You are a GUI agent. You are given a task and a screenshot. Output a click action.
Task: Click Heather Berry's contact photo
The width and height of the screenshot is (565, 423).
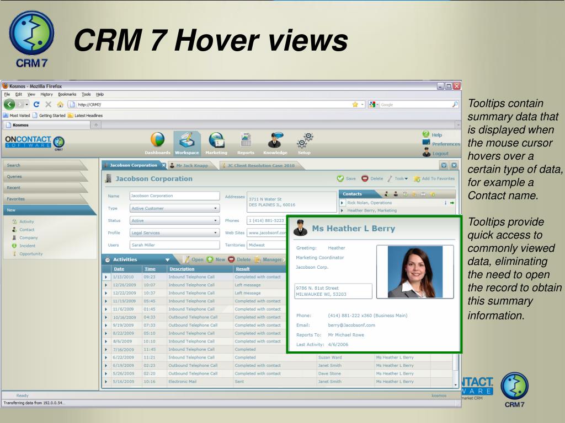415,272
